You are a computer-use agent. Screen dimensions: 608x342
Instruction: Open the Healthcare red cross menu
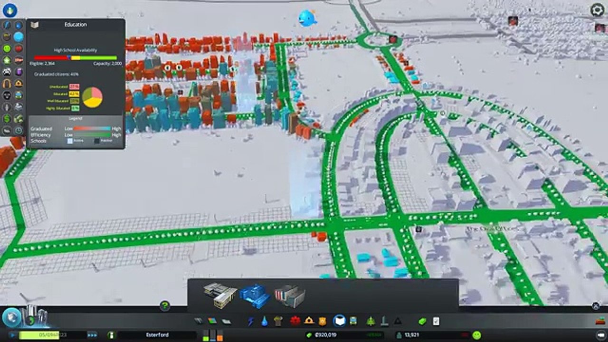pos(295,321)
